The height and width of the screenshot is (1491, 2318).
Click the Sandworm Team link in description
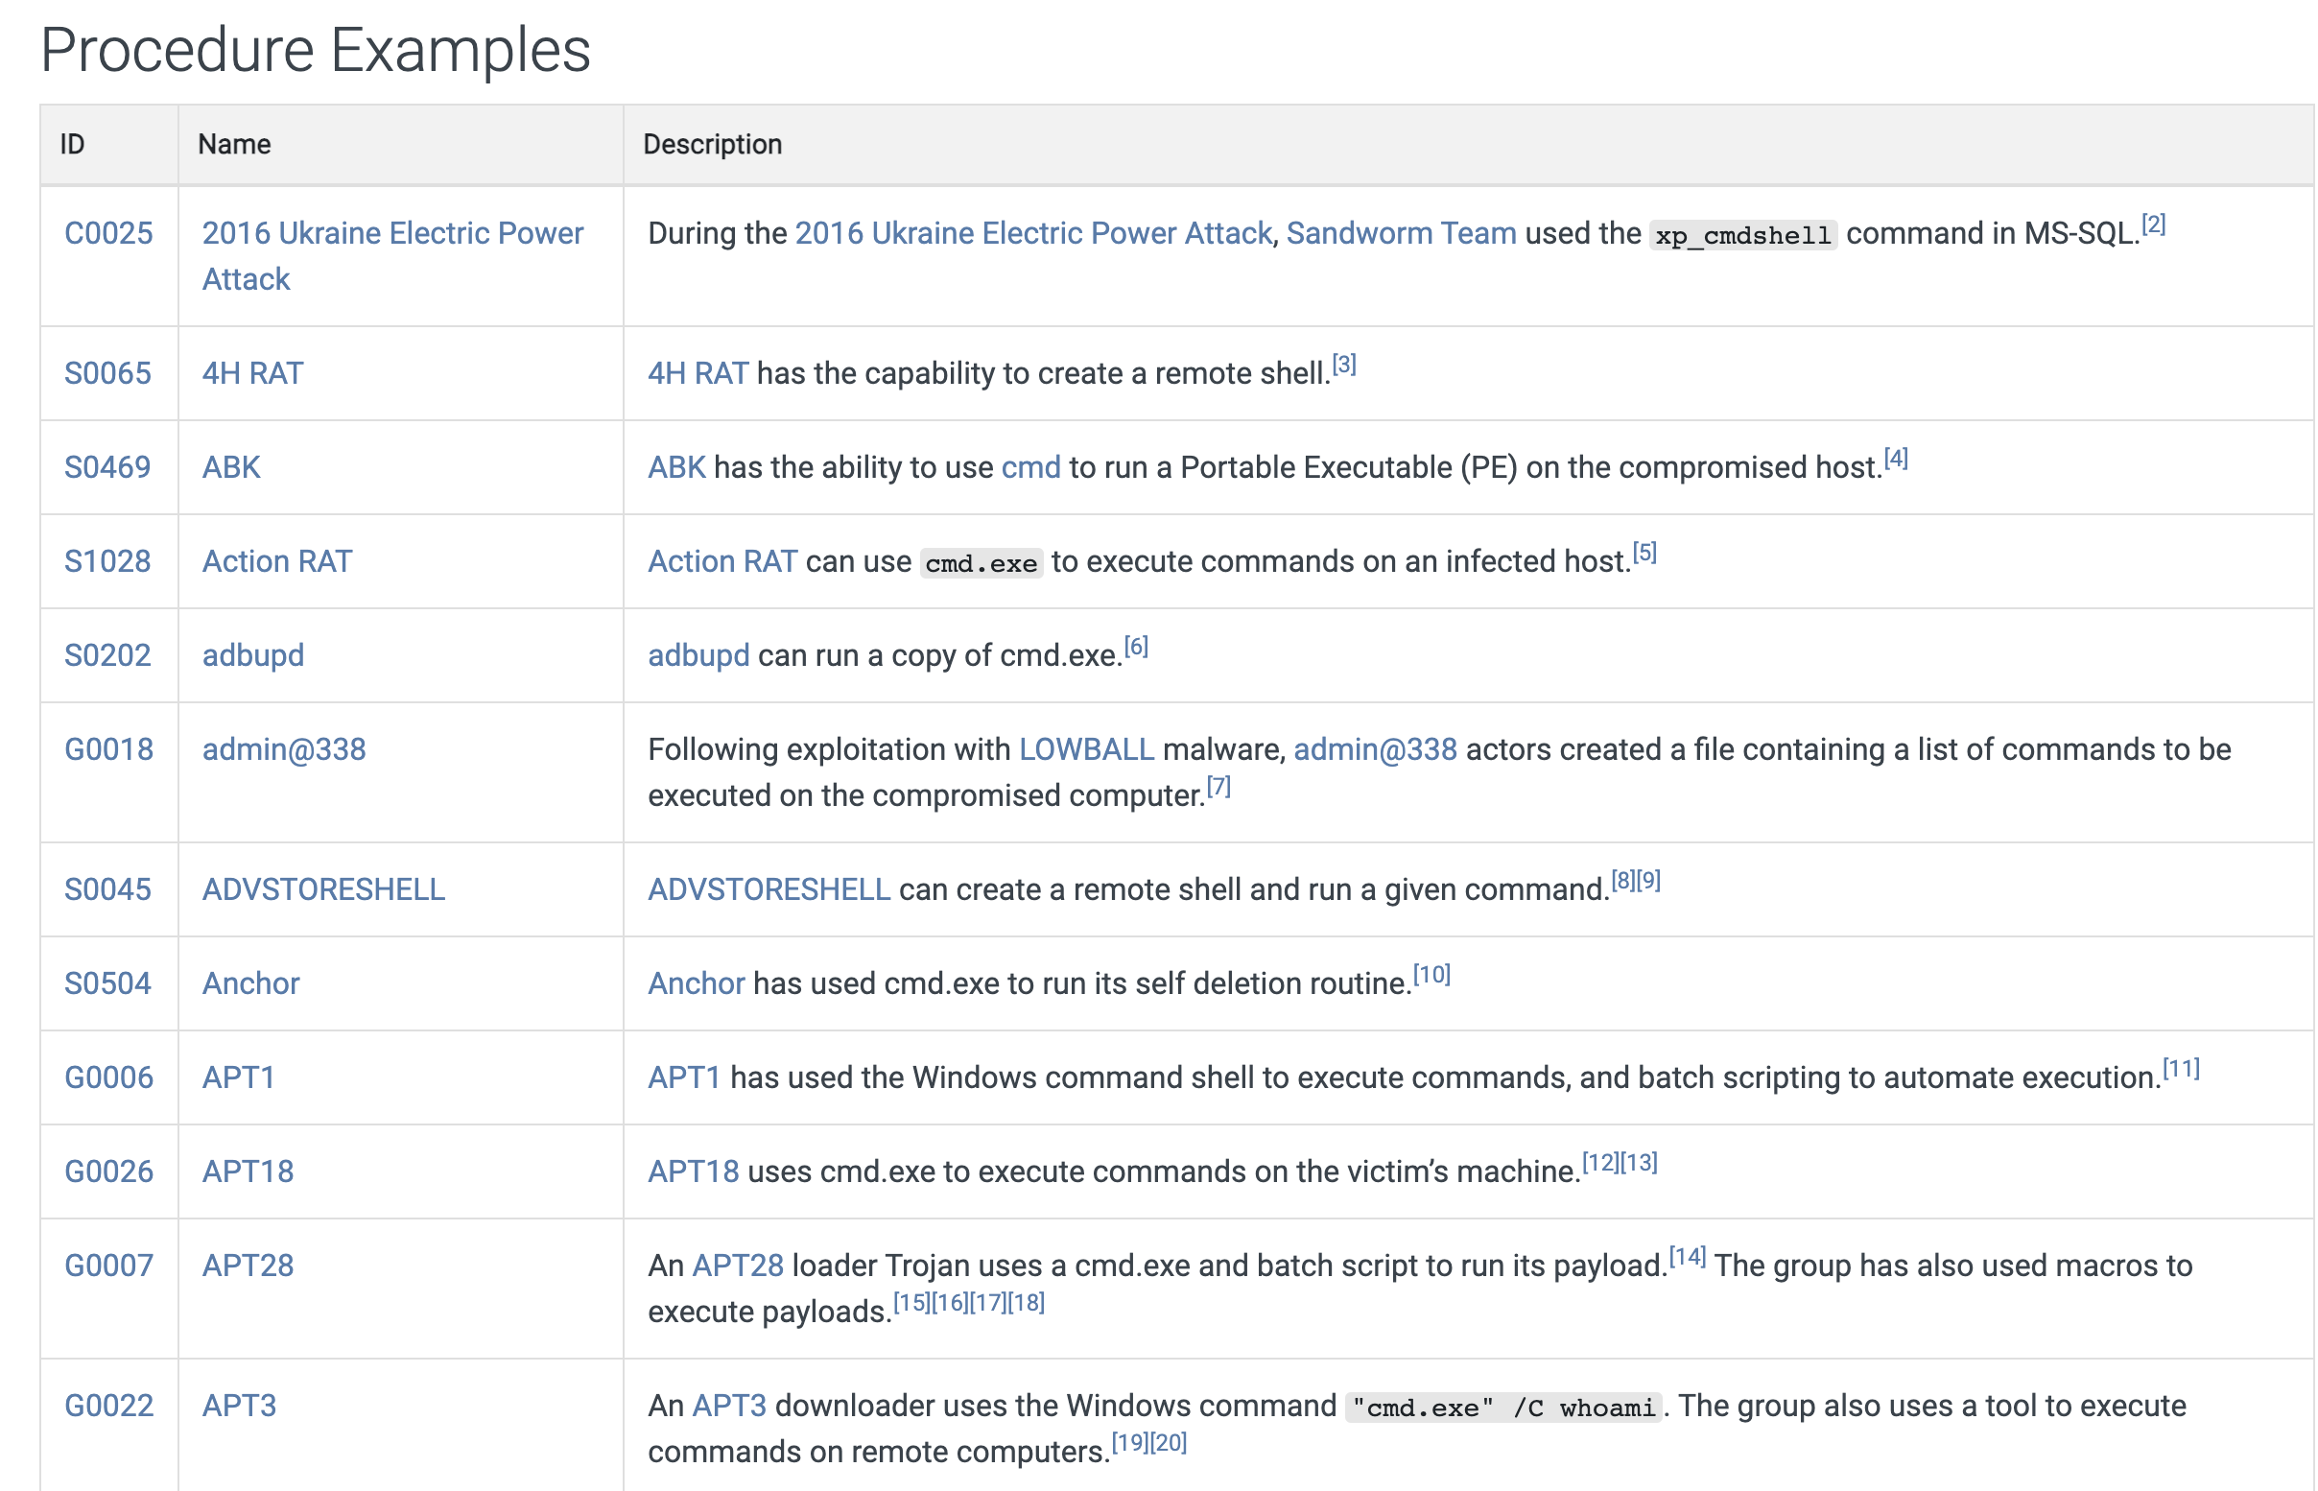1400,233
